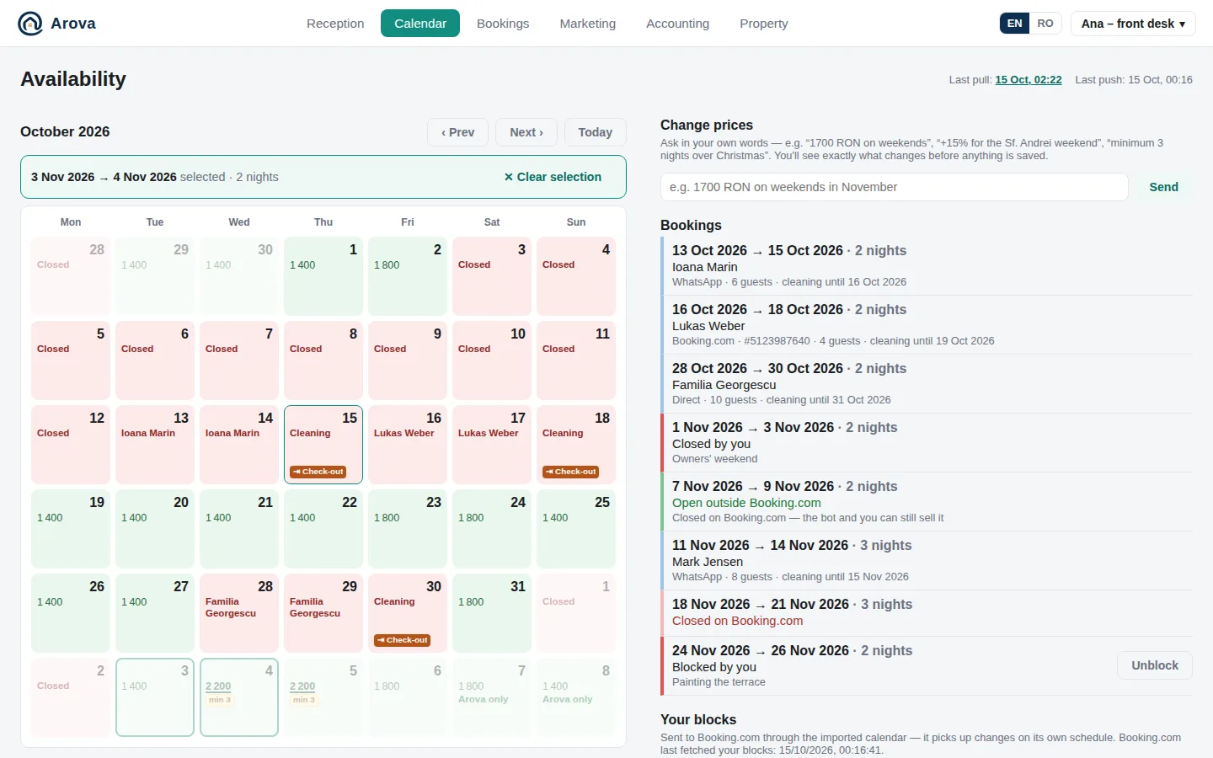Click the min 3 badge on November 4
The image size is (1213, 758).
pos(220,700)
